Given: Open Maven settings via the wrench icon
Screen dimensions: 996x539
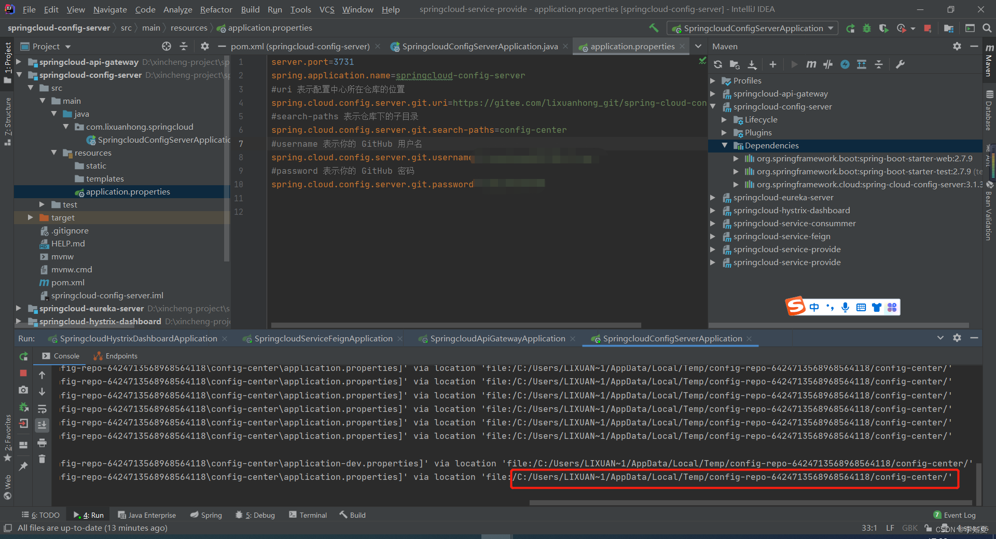Looking at the screenshot, I should pyautogui.click(x=901, y=64).
